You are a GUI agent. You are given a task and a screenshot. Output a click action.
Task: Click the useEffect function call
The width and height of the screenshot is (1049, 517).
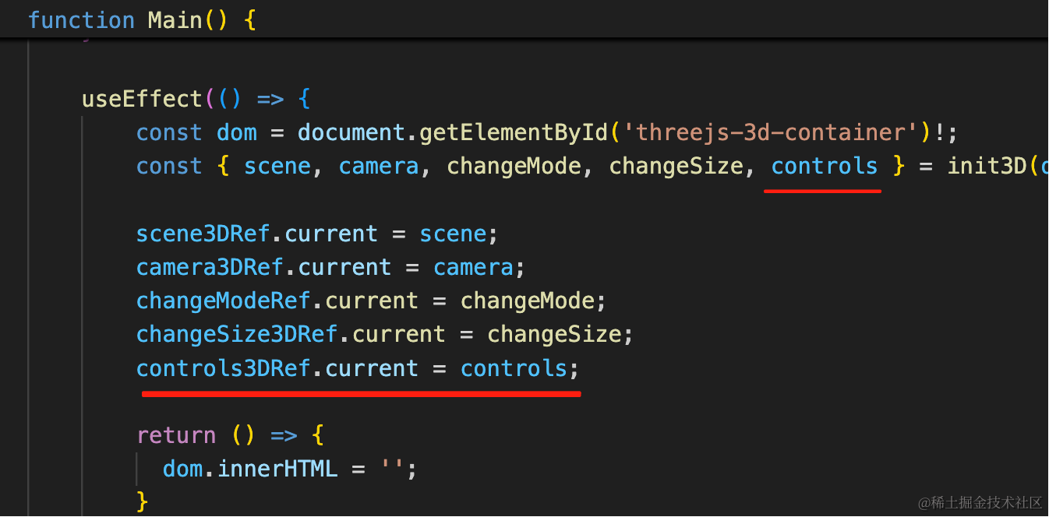point(142,99)
